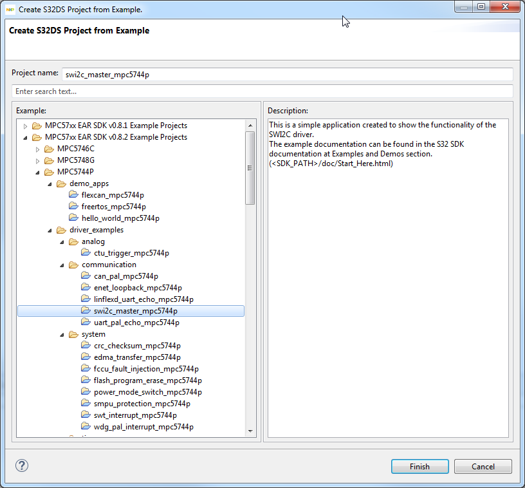This screenshot has width=525, height=488.
Task: Click the demo_apps folder icon
Action: pos(61,183)
